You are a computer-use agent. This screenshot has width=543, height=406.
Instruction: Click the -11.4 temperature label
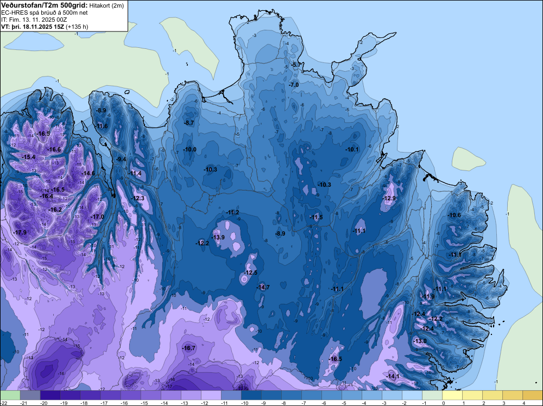click(135, 173)
